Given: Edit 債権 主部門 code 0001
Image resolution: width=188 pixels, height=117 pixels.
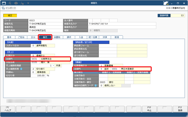Looking at the screenshot, I should tap(115, 69).
